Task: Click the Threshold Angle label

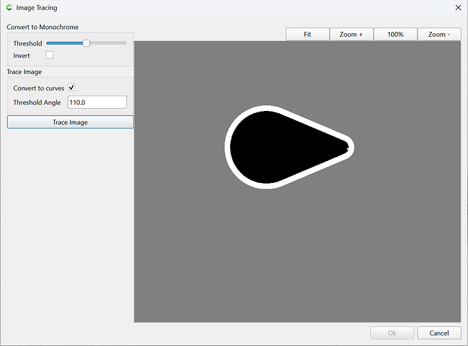Action: pos(37,103)
